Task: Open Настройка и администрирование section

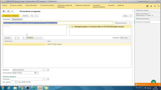Action: [99, 6]
